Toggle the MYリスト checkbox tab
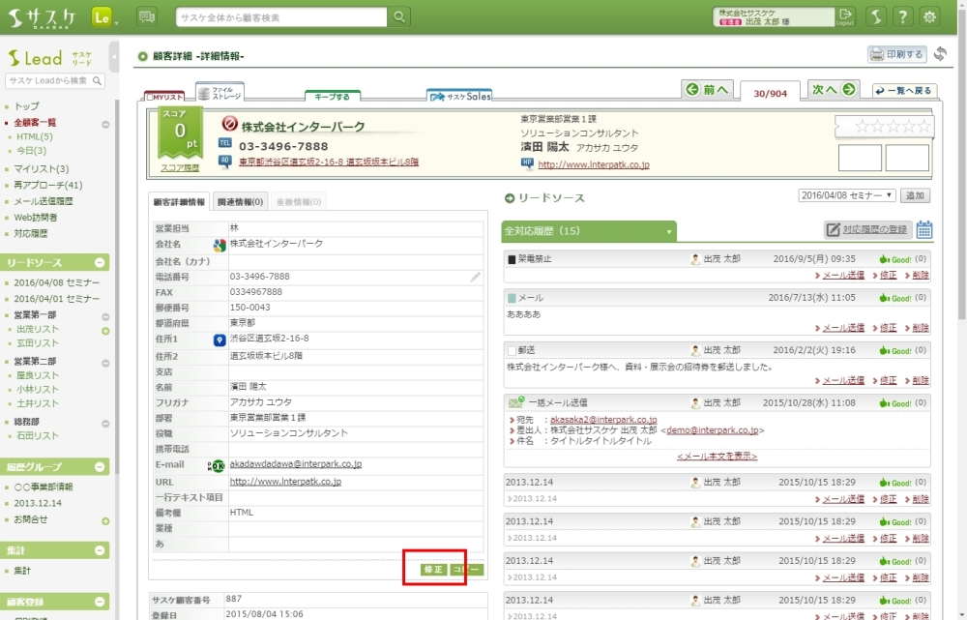The height and width of the screenshot is (620, 967). 163,97
